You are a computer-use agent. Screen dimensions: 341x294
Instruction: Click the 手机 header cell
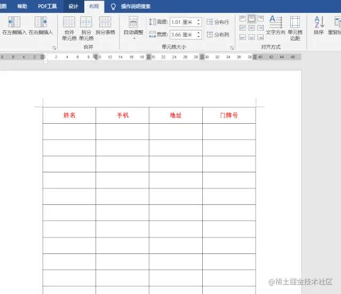[122, 115]
